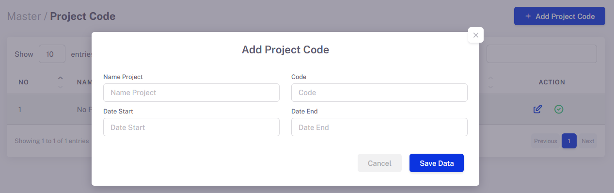
Task: Save the new project code data
Action: coord(437,163)
